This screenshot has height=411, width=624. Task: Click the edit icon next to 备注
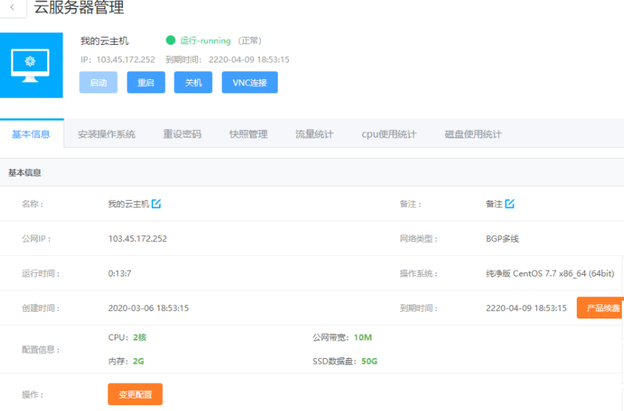[510, 204]
